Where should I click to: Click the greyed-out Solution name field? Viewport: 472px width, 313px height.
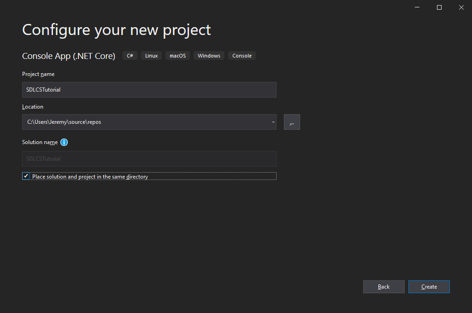point(149,159)
